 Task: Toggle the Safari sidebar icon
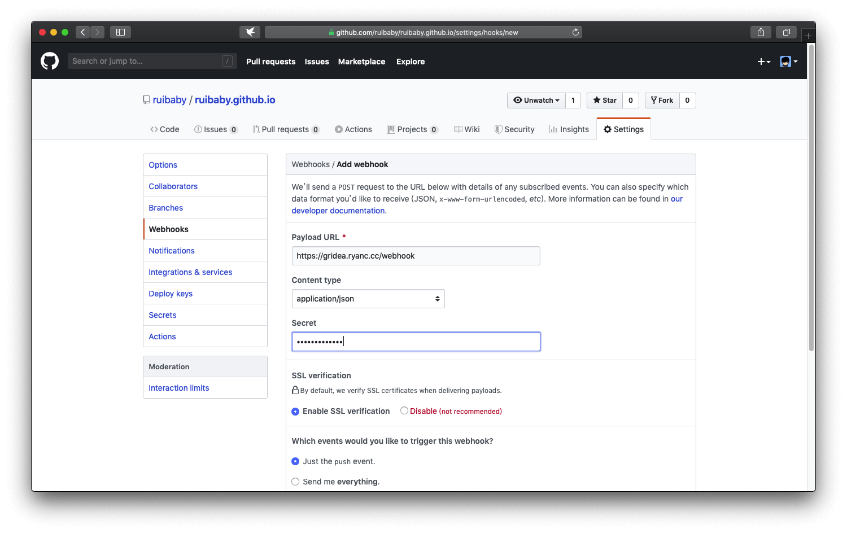point(120,32)
